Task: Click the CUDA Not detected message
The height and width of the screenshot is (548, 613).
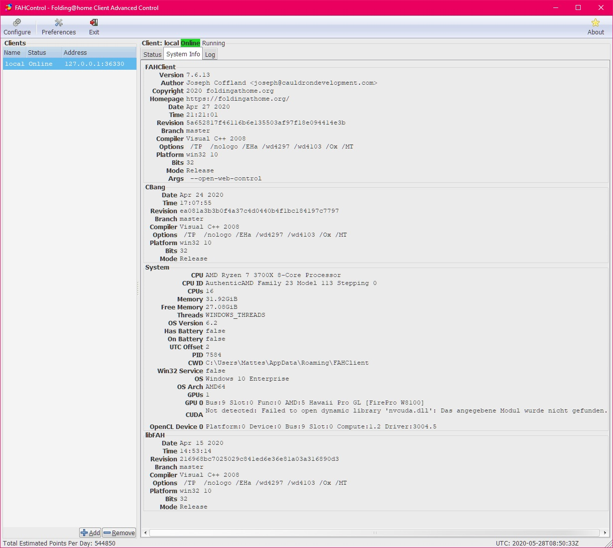Action: (x=406, y=411)
